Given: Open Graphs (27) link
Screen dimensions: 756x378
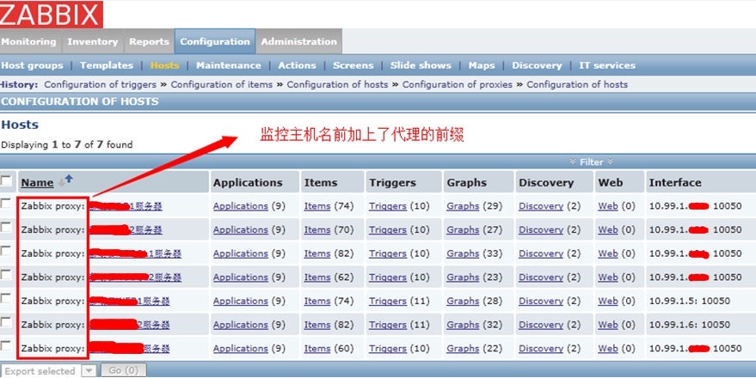Looking at the screenshot, I should click(463, 229).
